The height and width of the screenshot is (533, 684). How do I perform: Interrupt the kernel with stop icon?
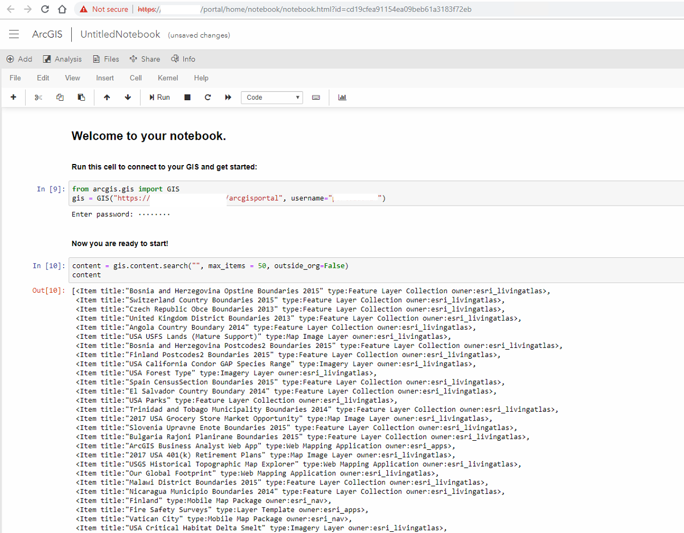(x=187, y=97)
